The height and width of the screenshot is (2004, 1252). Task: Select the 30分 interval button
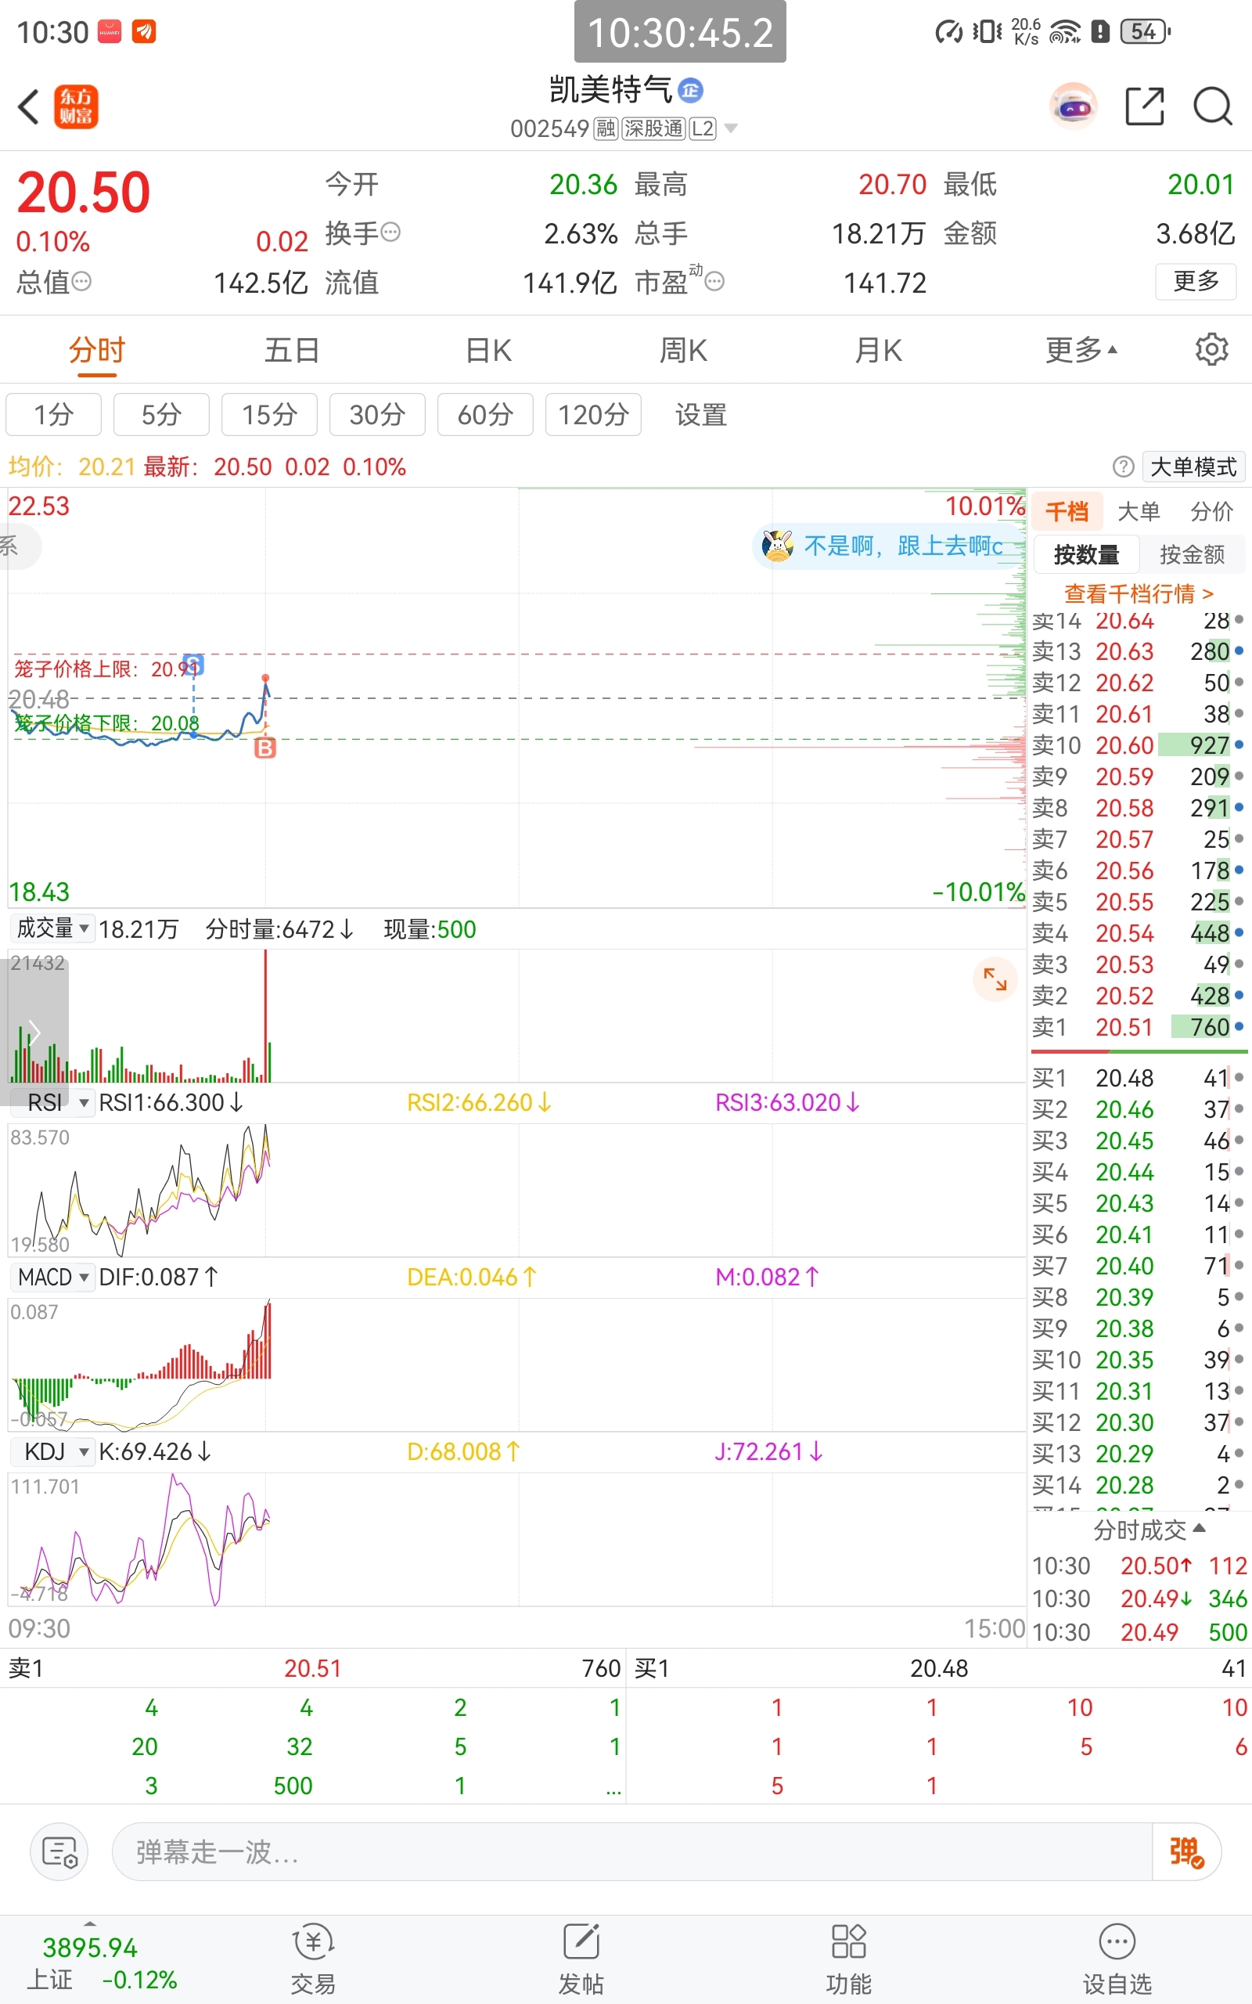378,414
